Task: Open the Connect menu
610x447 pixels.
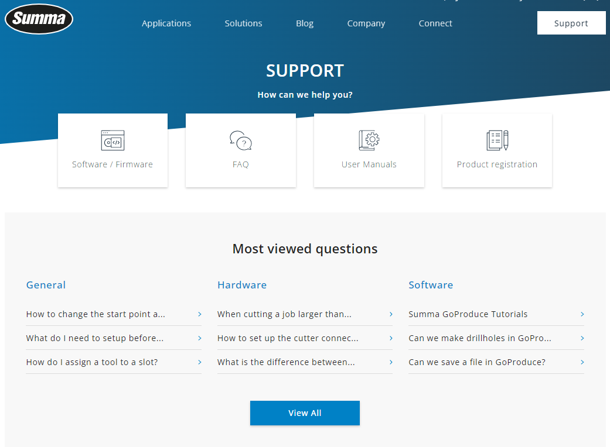Action: click(x=435, y=23)
